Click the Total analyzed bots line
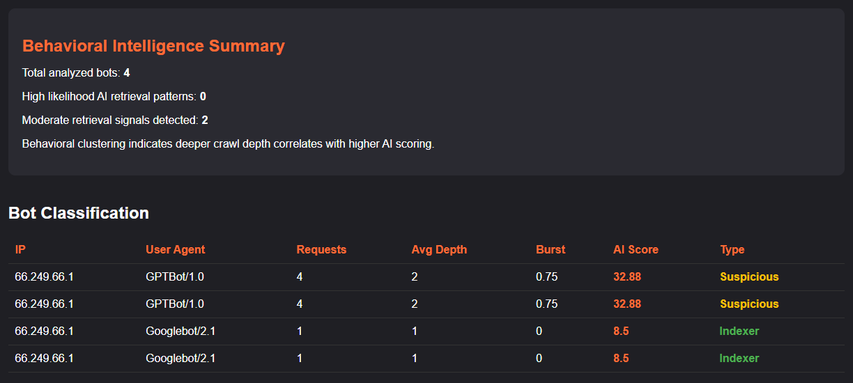Viewport: 853px width, 383px height. coord(76,72)
